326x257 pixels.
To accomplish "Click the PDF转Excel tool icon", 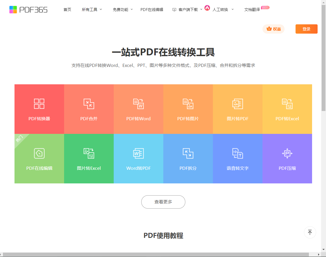I will tap(287, 104).
